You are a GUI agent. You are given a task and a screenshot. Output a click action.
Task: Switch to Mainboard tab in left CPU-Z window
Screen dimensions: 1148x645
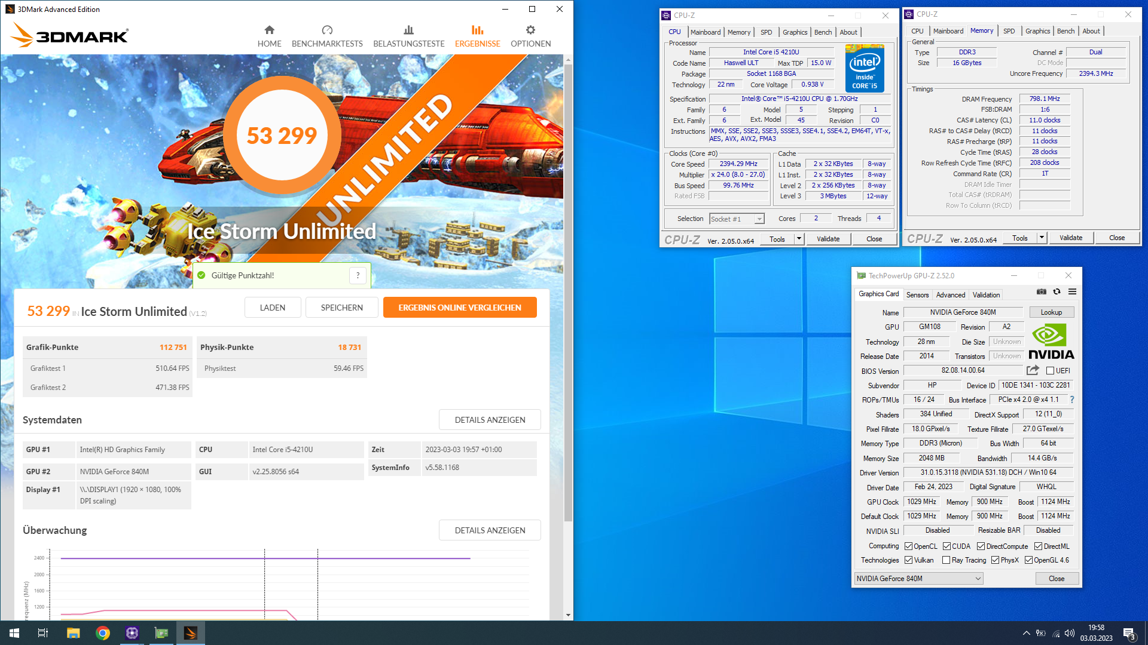pyautogui.click(x=705, y=32)
